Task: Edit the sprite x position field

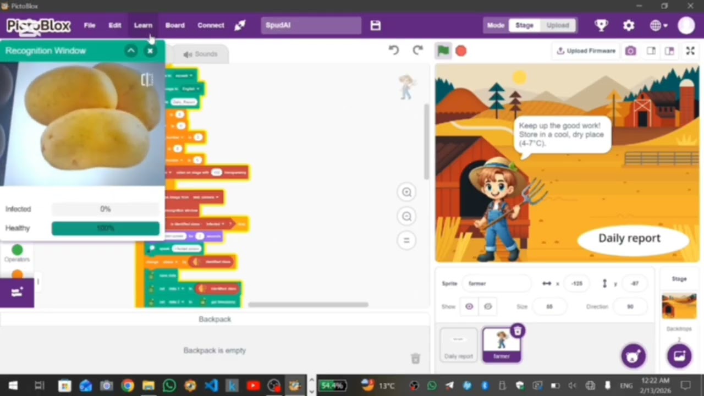Action: 576,283
